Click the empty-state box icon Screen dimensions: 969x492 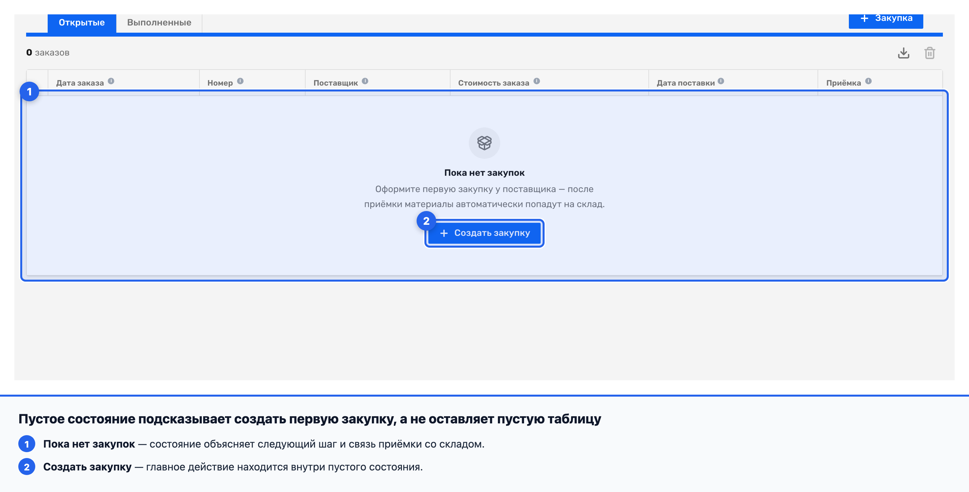484,143
